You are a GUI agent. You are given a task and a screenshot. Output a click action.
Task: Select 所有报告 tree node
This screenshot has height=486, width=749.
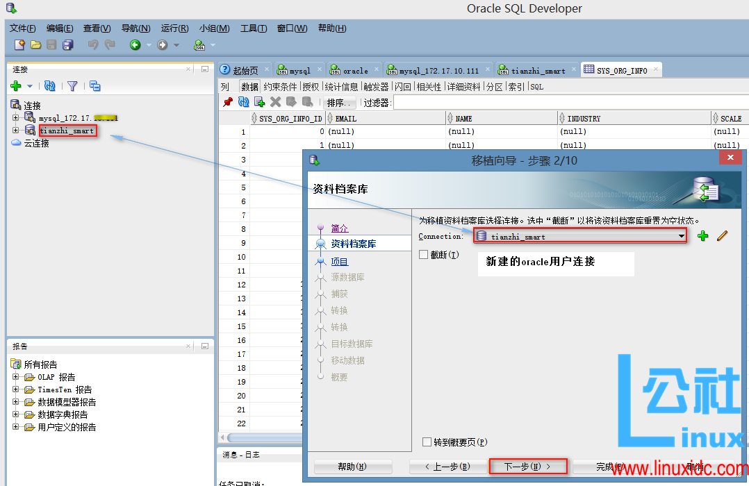40,364
